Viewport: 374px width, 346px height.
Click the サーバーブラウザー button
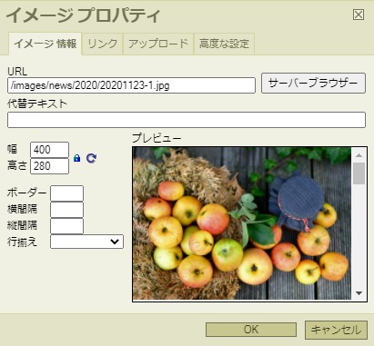pos(313,83)
